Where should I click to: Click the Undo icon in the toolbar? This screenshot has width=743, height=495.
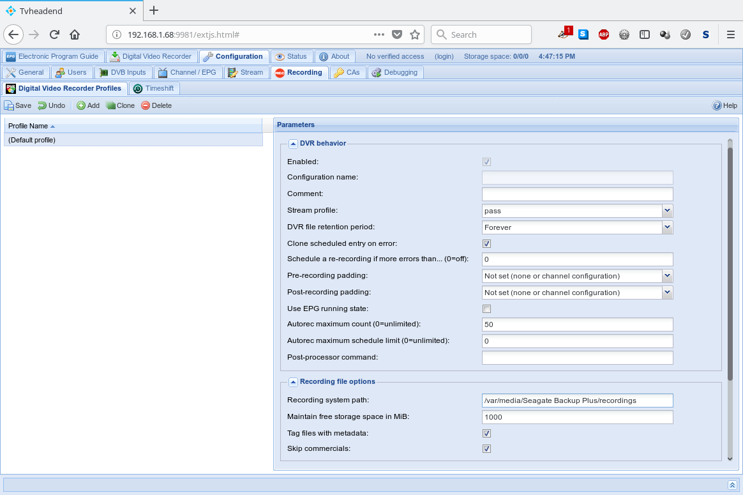pyautogui.click(x=42, y=105)
